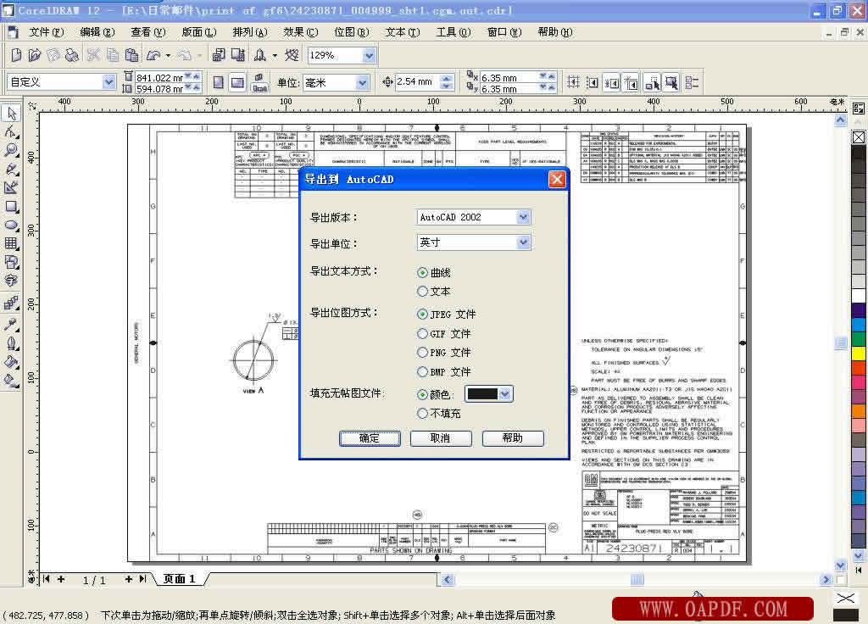The image size is (868, 624).
Task: Open the 位图(B) menu
Action: coord(352,32)
